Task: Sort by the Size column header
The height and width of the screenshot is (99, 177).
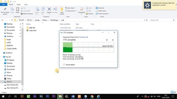Action: [x=93, y=24]
